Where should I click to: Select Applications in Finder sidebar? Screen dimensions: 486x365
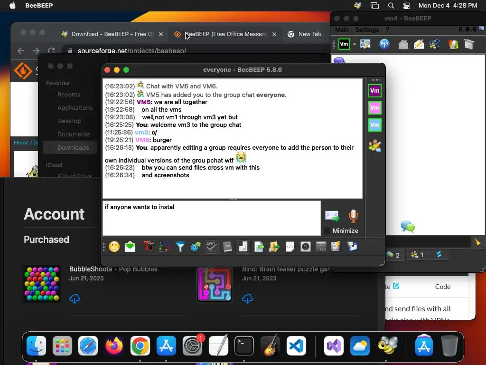[75, 107]
